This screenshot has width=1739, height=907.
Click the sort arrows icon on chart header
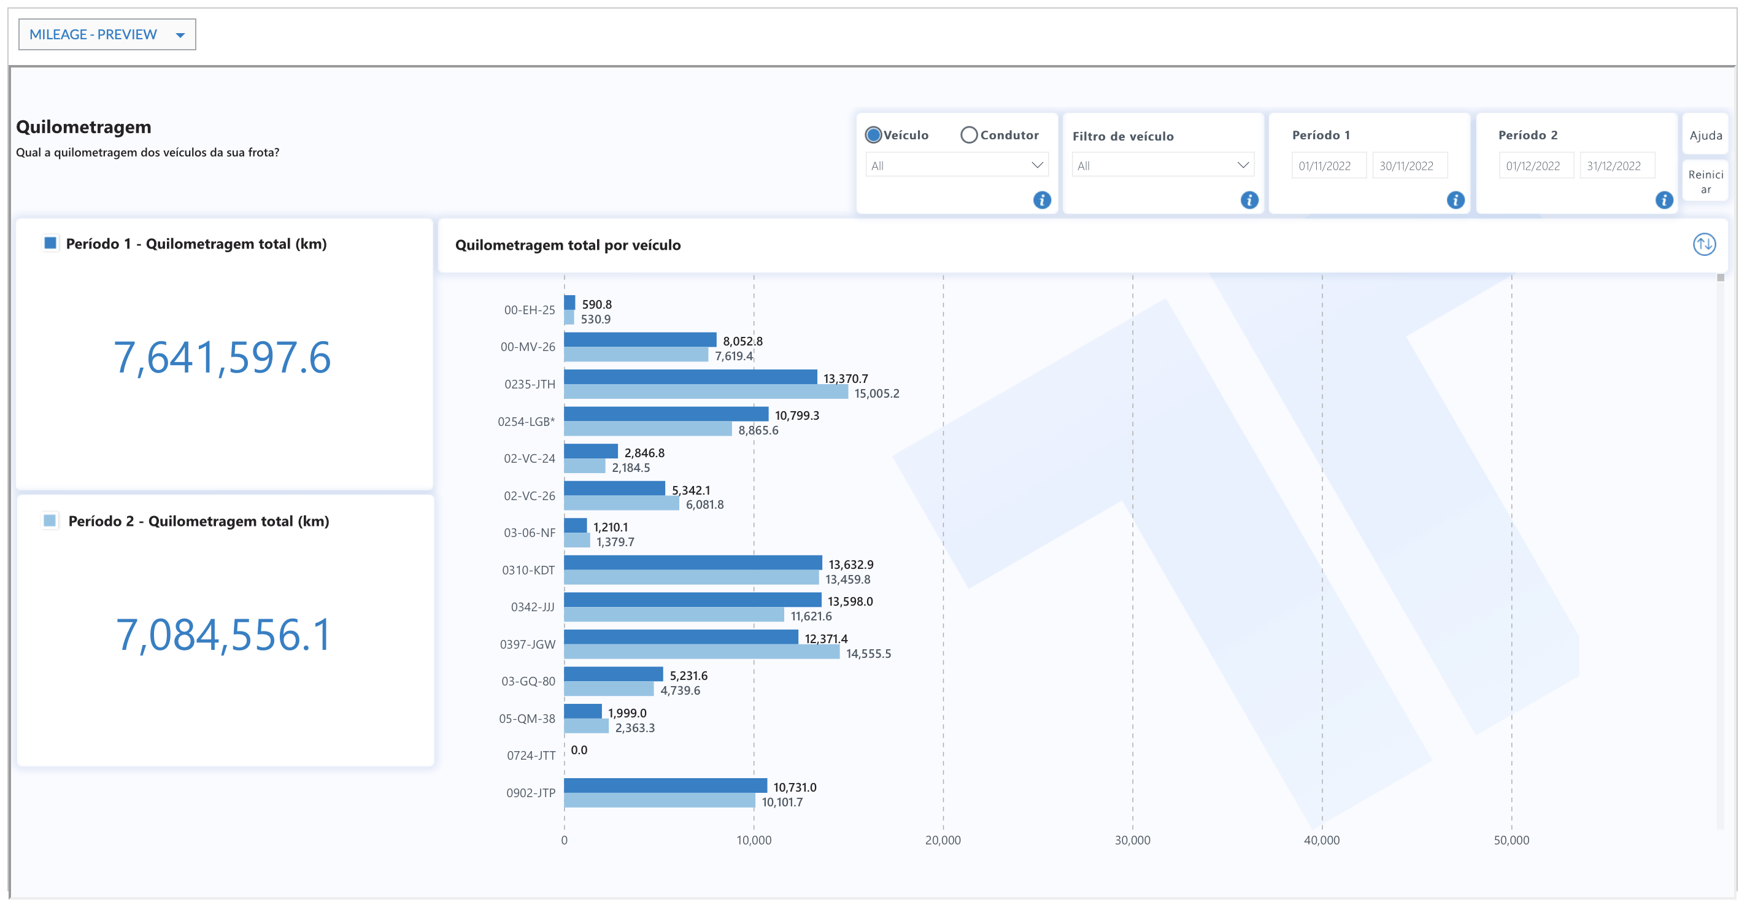pyautogui.click(x=1704, y=244)
